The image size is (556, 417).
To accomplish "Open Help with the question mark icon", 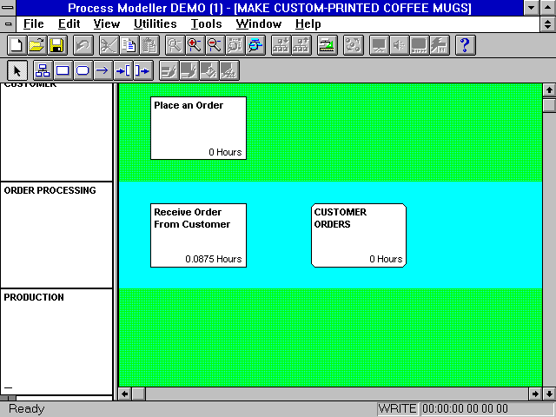I will 464,45.
